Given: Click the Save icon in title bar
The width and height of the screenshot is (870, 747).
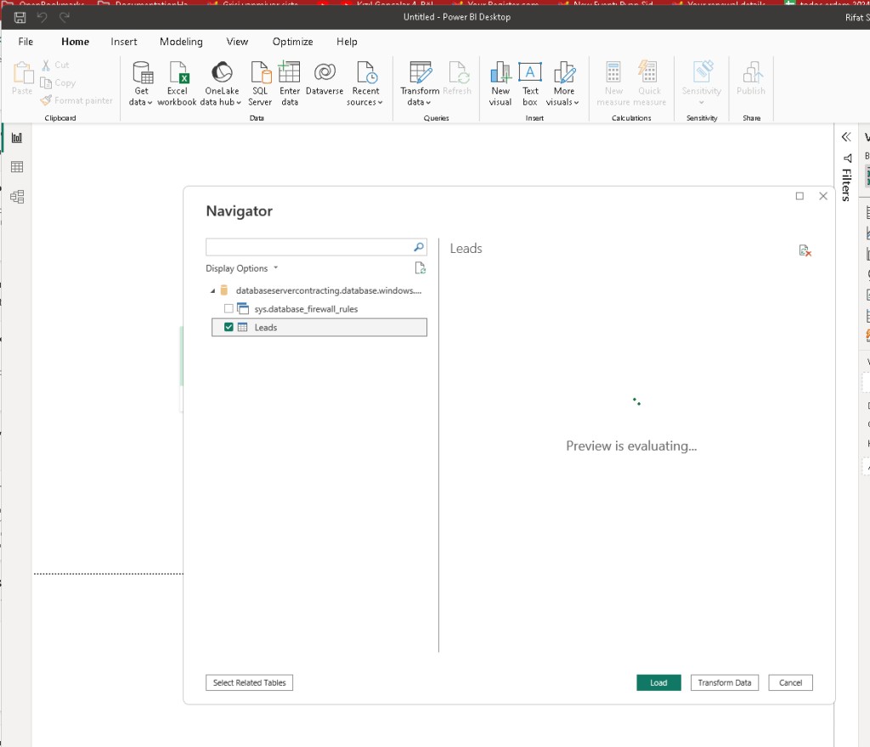Looking at the screenshot, I should 20,17.
